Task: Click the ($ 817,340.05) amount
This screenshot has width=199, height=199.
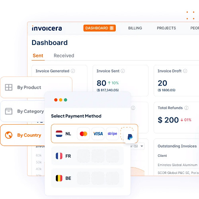Action: pyautogui.click(x=107, y=90)
